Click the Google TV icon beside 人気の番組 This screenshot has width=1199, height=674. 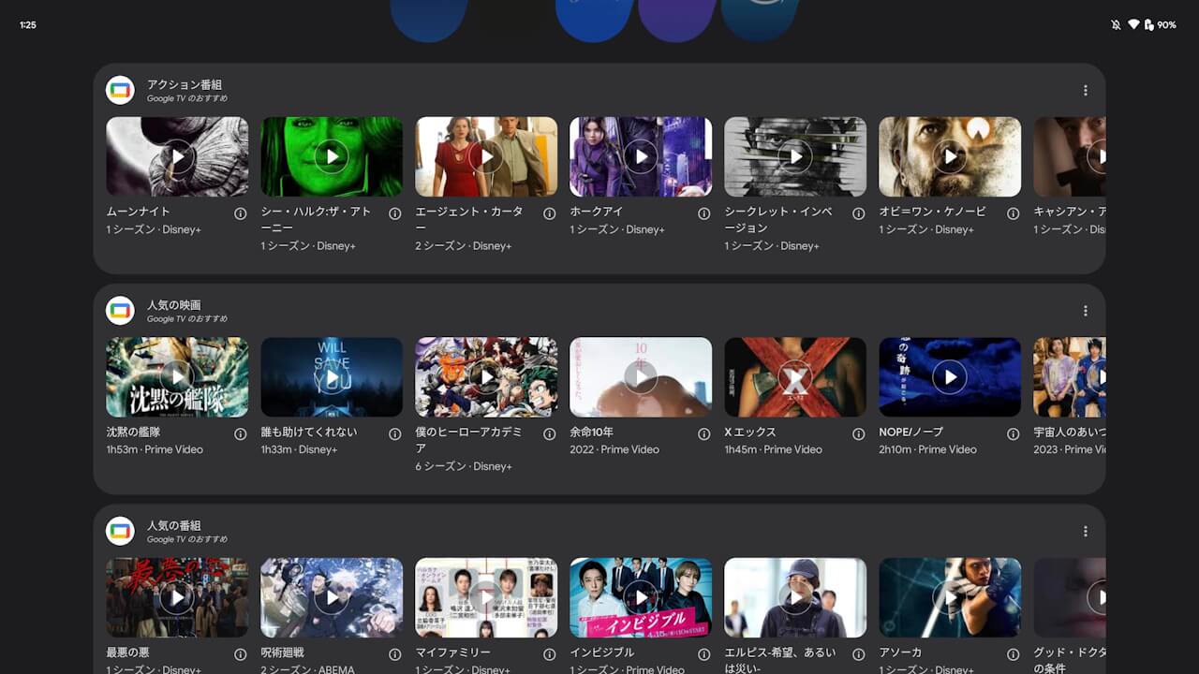pos(120,531)
